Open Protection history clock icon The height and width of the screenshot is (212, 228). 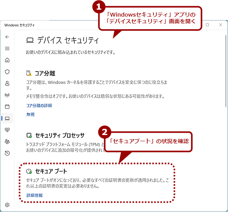7,153
